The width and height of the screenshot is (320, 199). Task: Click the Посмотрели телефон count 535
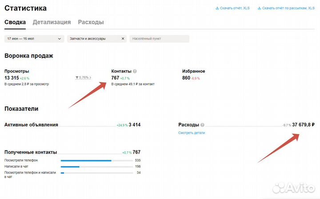[138, 160]
